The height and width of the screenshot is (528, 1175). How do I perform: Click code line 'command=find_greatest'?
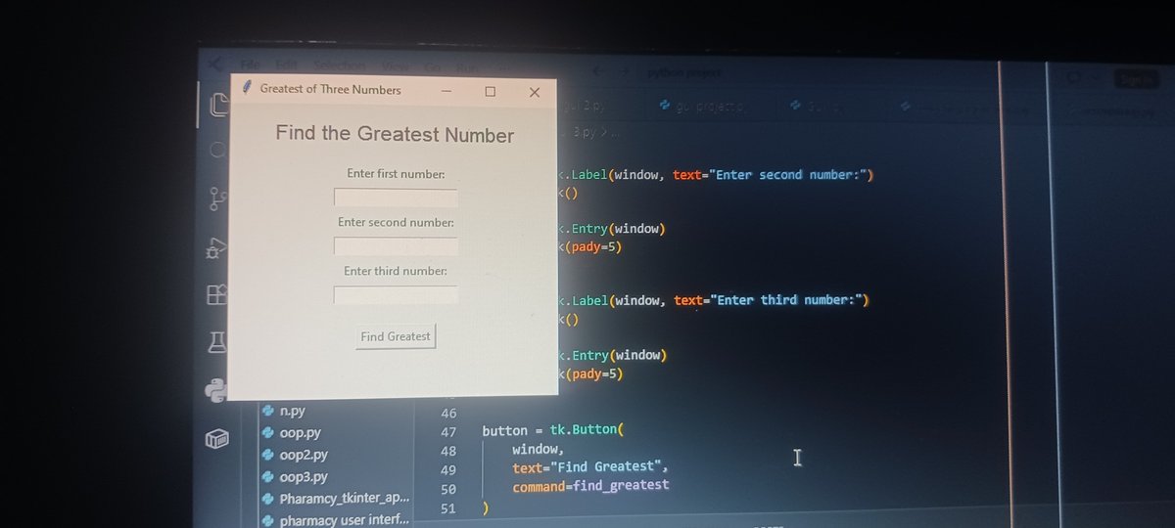(590, 485)
